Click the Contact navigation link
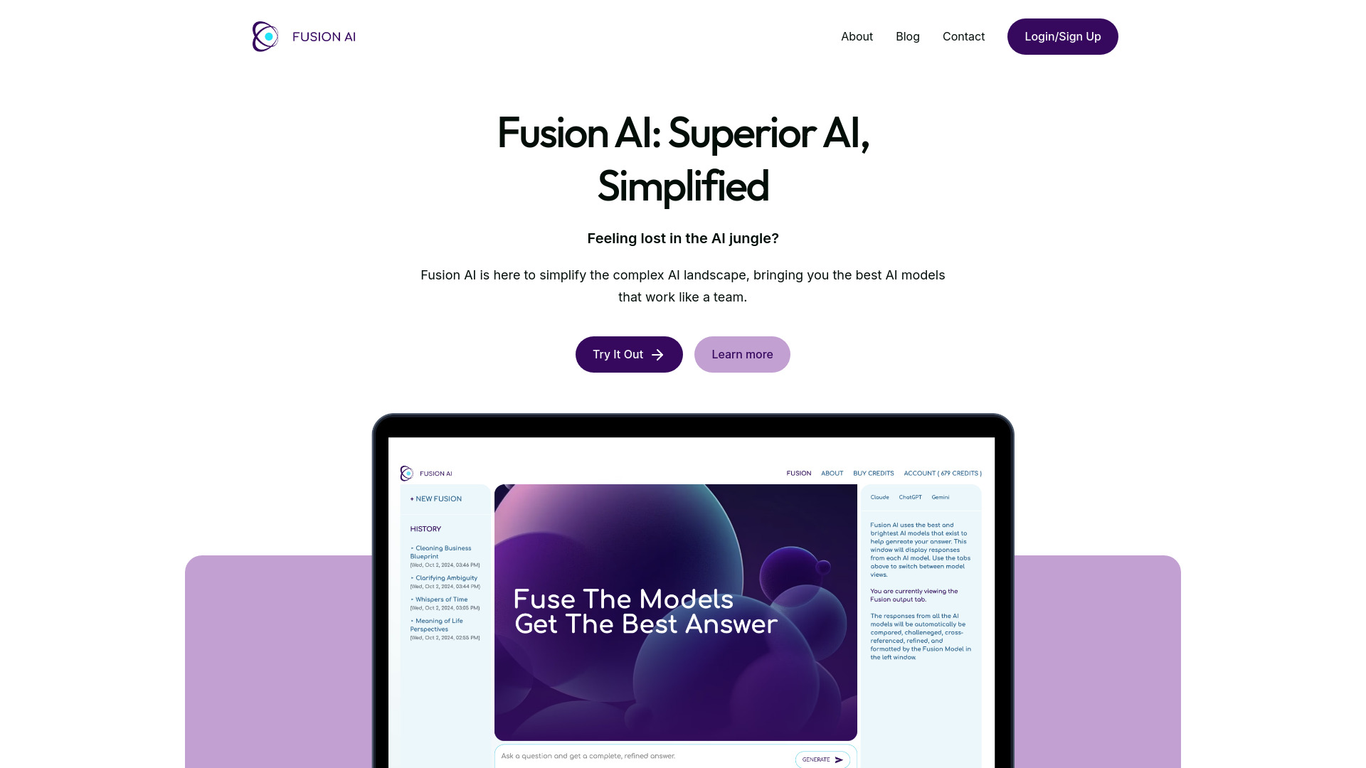 point(963,36)
